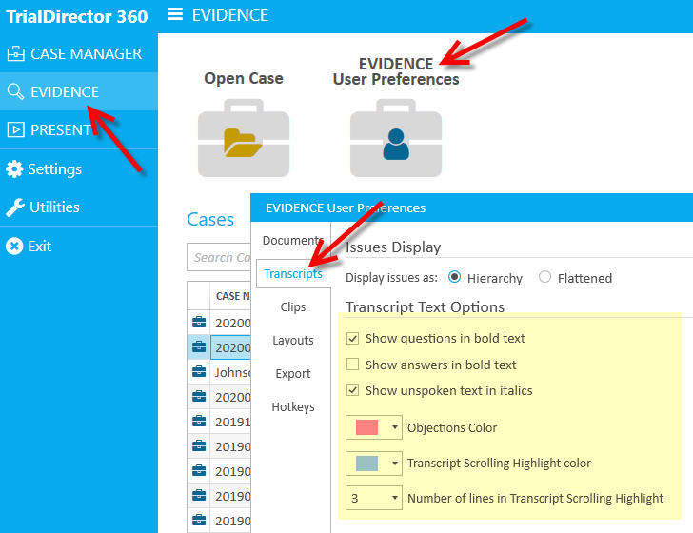
Task: Click briefcase icon in the 20191 case row
Action: [x=199, y=422]
